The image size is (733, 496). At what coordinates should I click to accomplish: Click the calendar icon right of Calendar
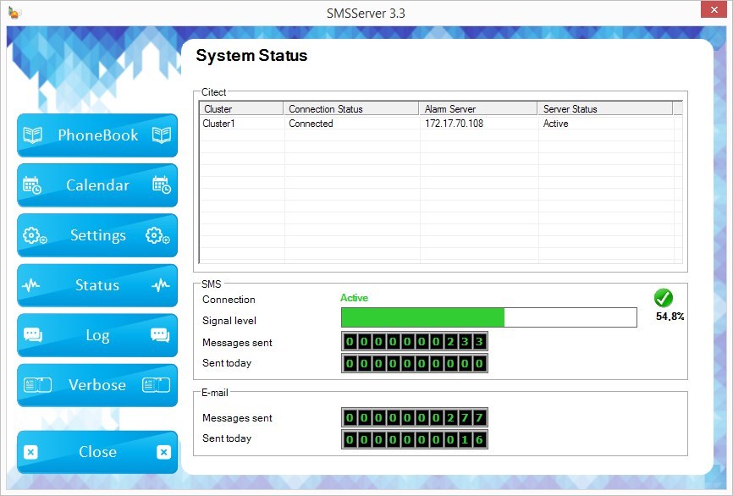tap(161, 185)
